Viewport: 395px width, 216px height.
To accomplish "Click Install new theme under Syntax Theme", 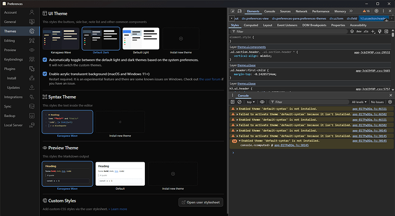I will pos(120,122).
